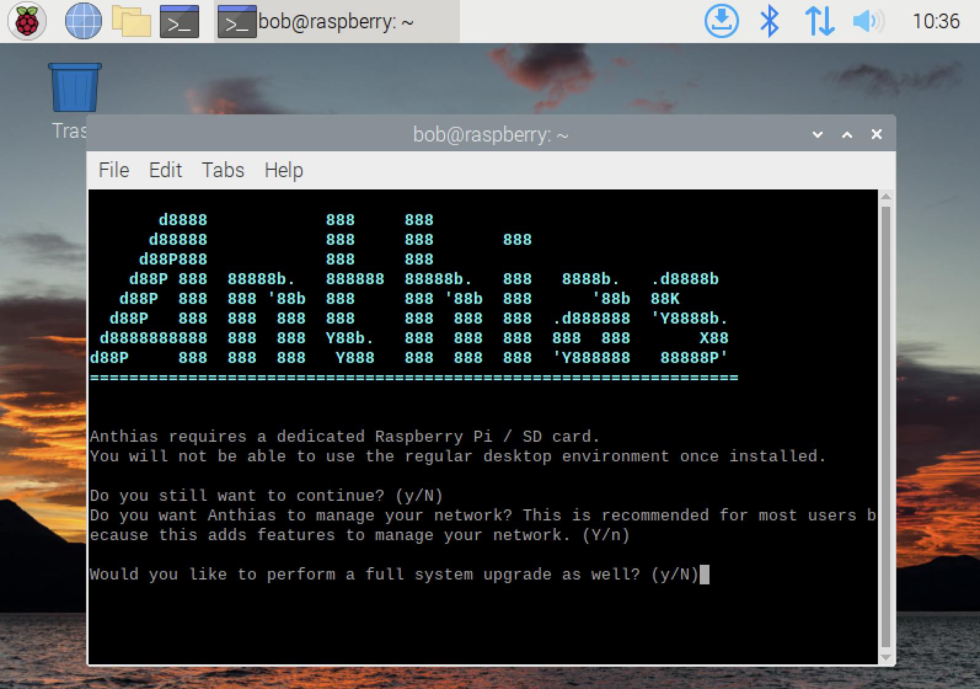This screenshot has height=689, width=980.
Task: Open the Tabs menu in the terminal
Action: click(223, 170)
